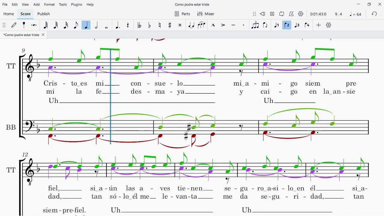
Task: Open the Format menu
Action: click(x=49, y=5)
